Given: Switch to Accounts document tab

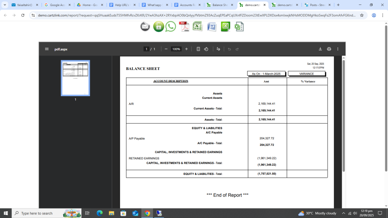Looking at the screenshot, I should (187, 5).
